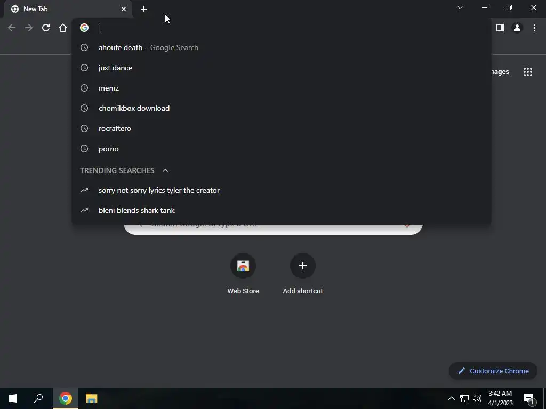Toggle the side panel icon
546x409 pixels.
tap(500, 28)
